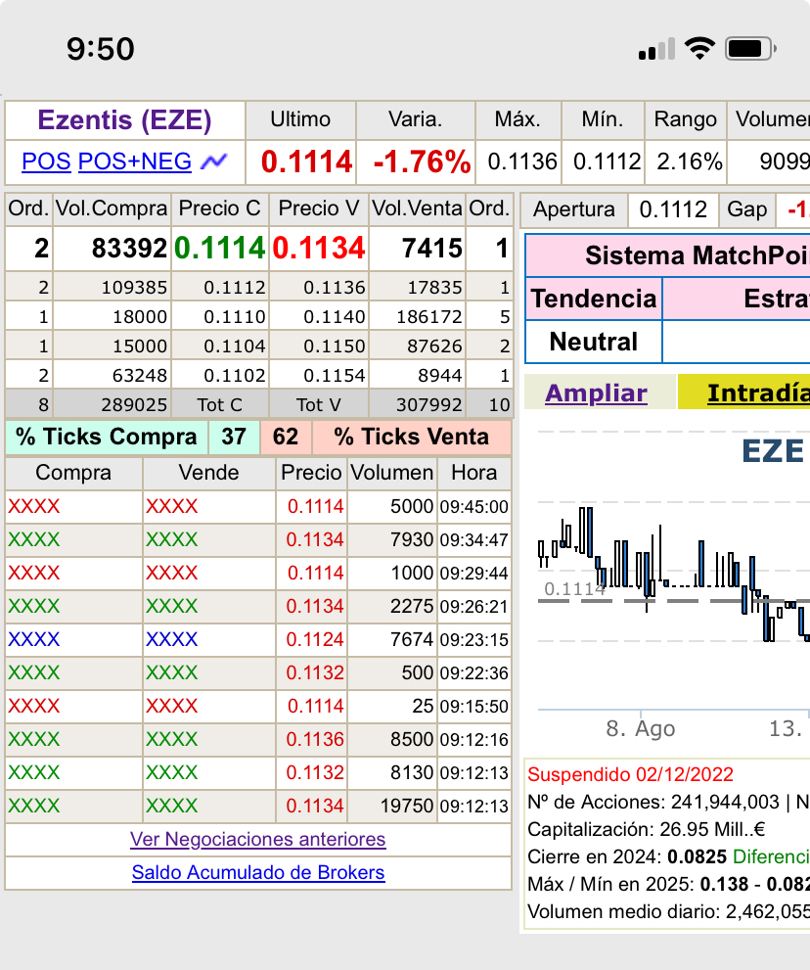Click sell volume 186172
The width and height of the screenshot is (810, 970).
pos(429,317)
